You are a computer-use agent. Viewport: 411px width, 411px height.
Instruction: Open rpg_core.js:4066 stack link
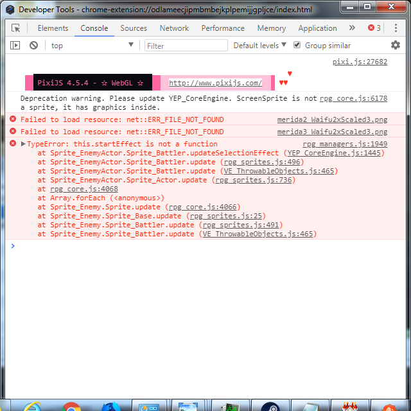point(203,207)
